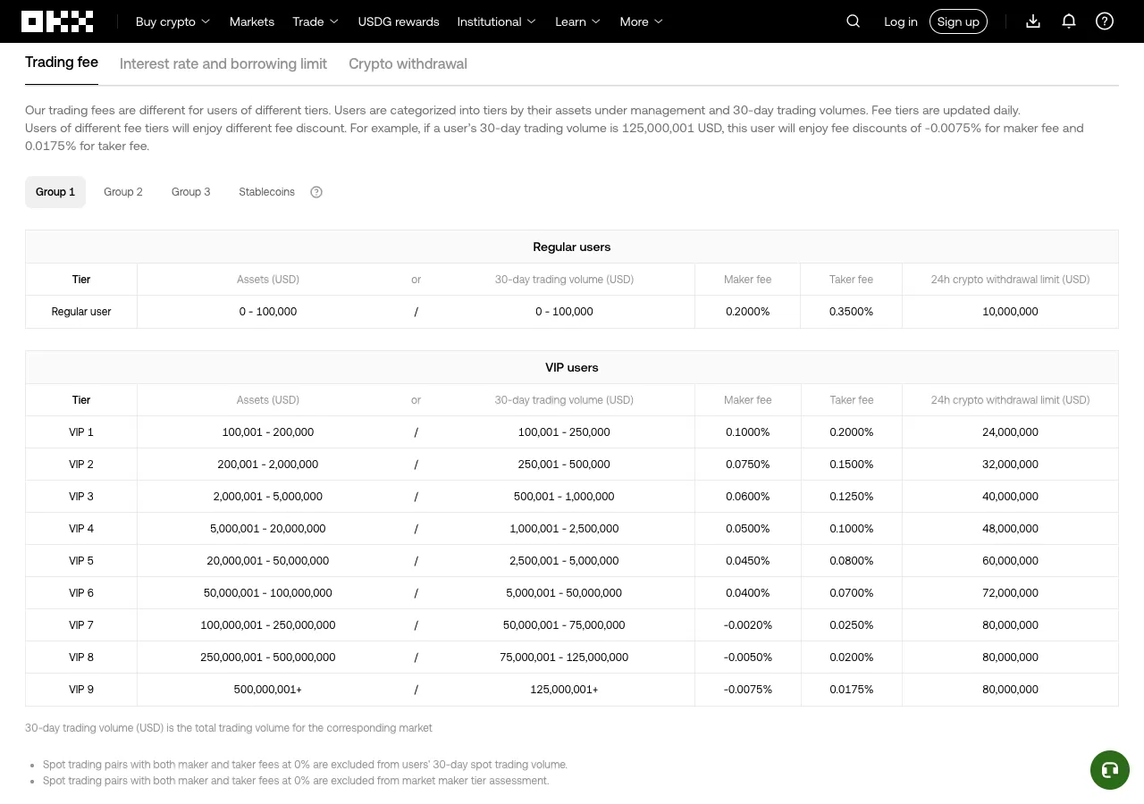Select the Stablecoins fee tab

click(266, 192)
